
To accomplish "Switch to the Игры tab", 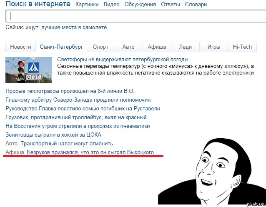I will (214, 47).
